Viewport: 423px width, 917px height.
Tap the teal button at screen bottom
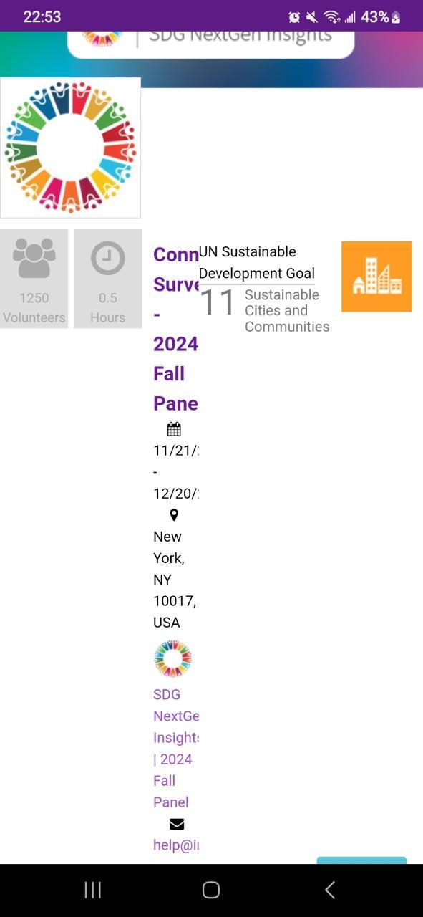(361, 860)
